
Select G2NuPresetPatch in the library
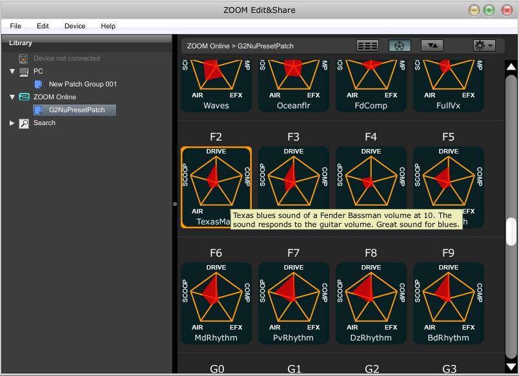(x=76, y=110)
